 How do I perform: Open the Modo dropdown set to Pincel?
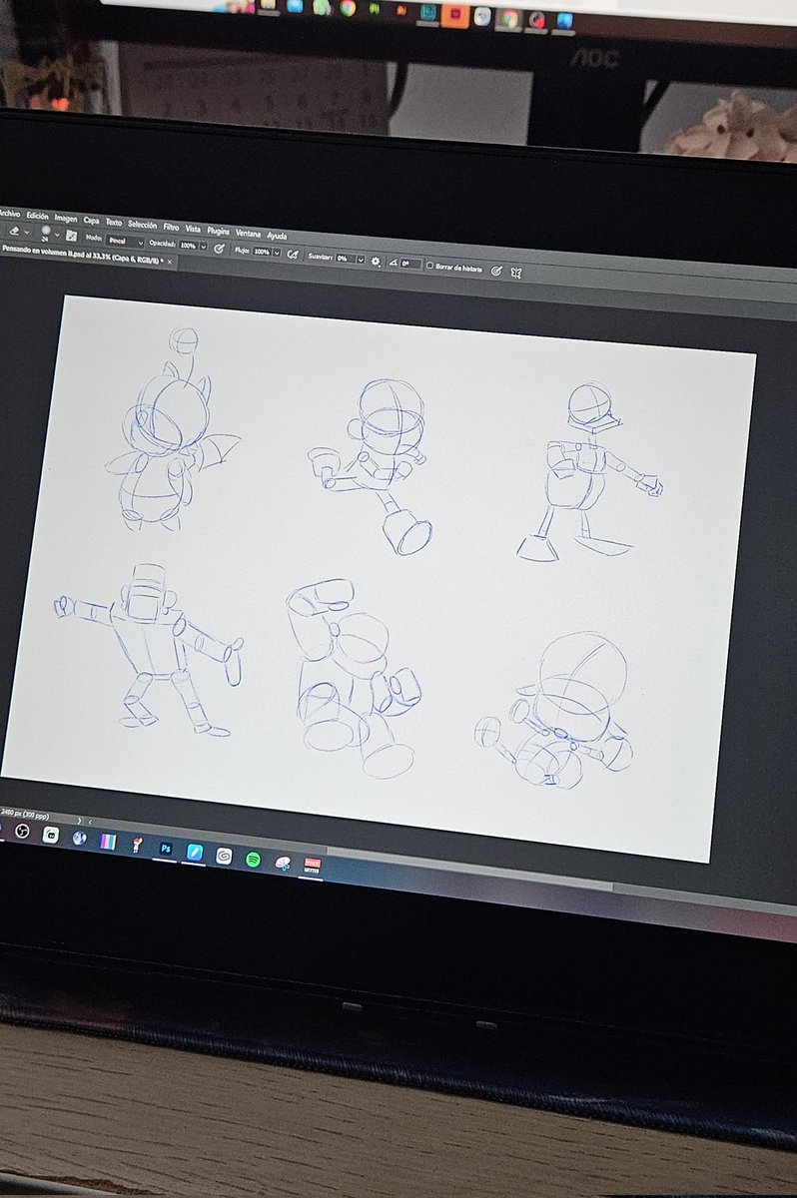125,241
